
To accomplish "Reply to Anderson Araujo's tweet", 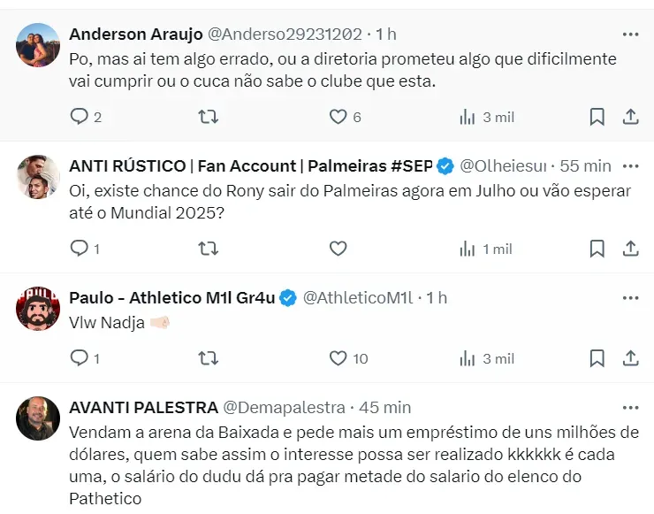I will click(x=80, y=117).
